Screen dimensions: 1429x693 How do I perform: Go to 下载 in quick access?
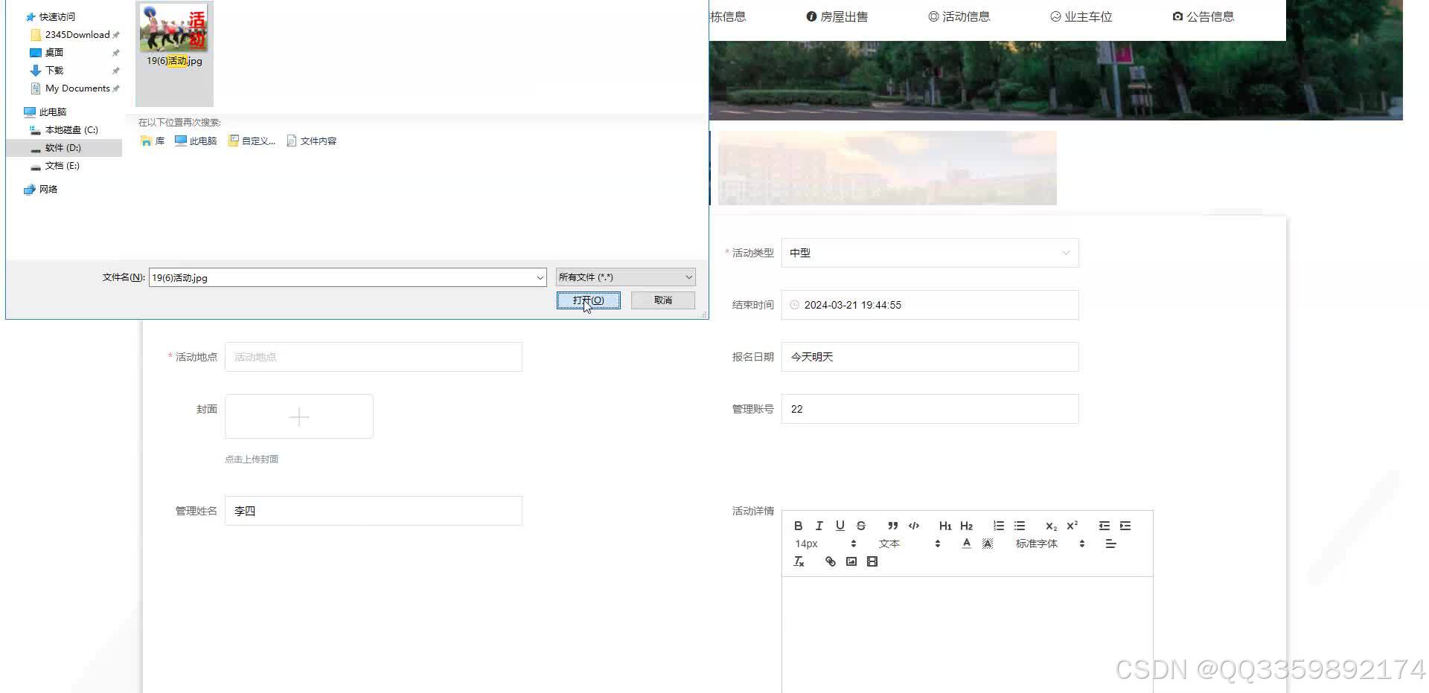(54, 70)
